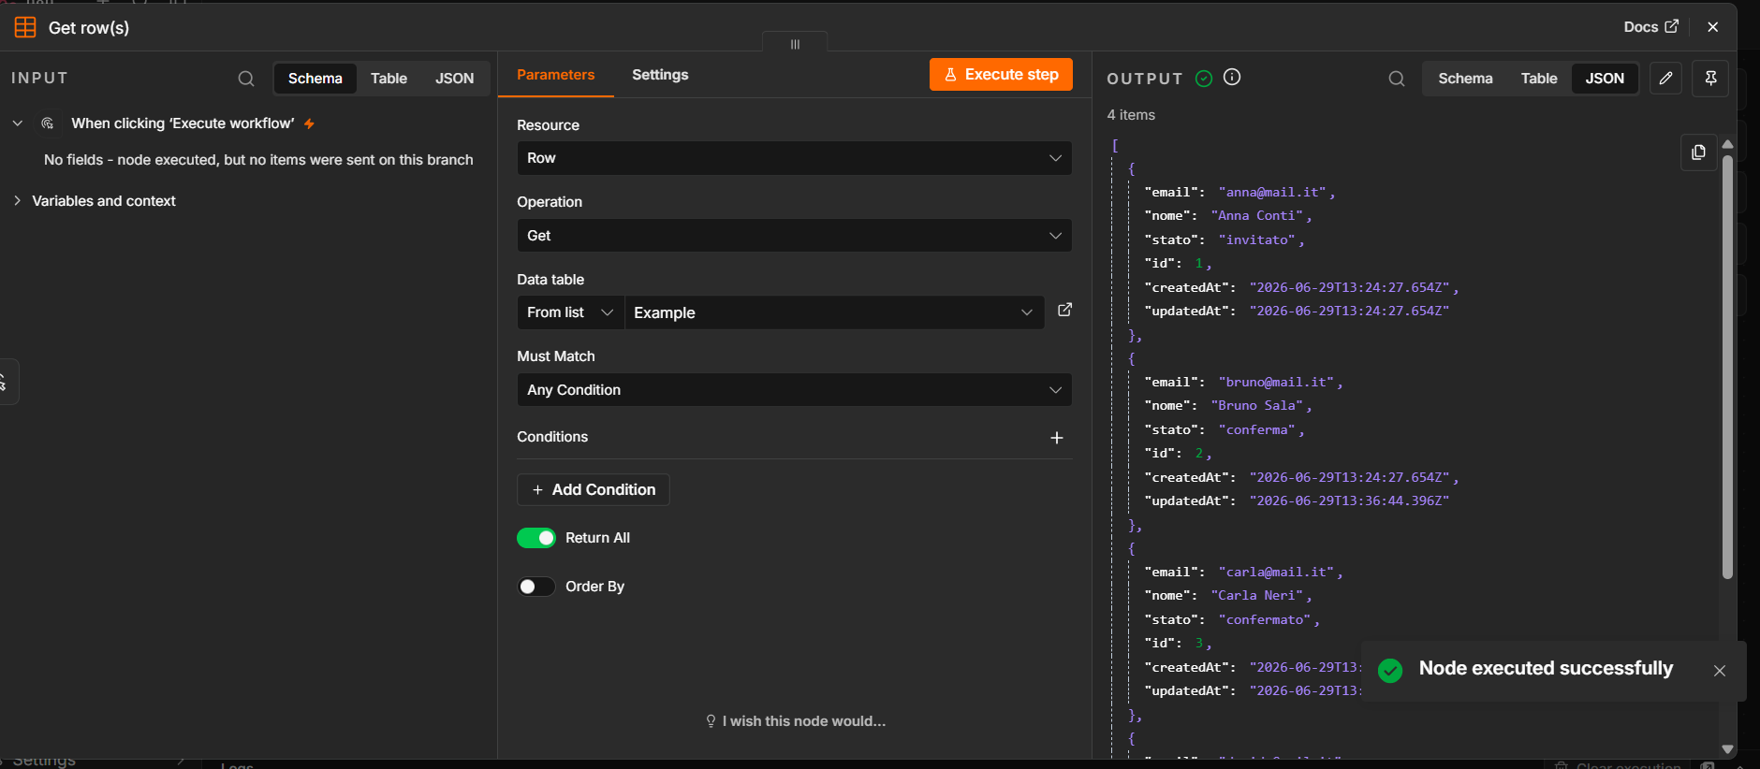The image size is (1760, 769).
Task: Open the Operation dropdown set to Get
Action: point(794,236)
